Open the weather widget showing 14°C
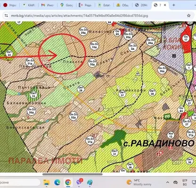 [139, 182]
